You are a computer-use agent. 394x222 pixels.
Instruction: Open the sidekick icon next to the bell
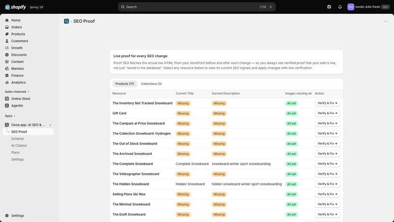(x=329, y=7)
